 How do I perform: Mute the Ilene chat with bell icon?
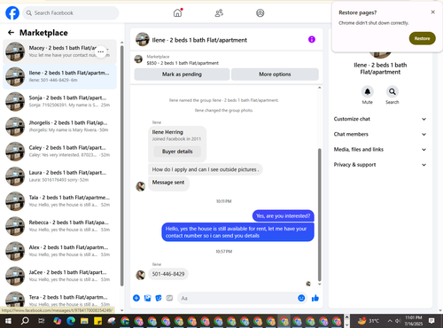pos(368,91)
